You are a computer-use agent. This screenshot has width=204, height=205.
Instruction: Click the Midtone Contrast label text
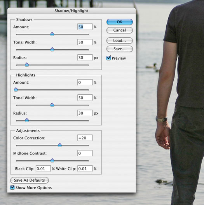pos(30,153)
